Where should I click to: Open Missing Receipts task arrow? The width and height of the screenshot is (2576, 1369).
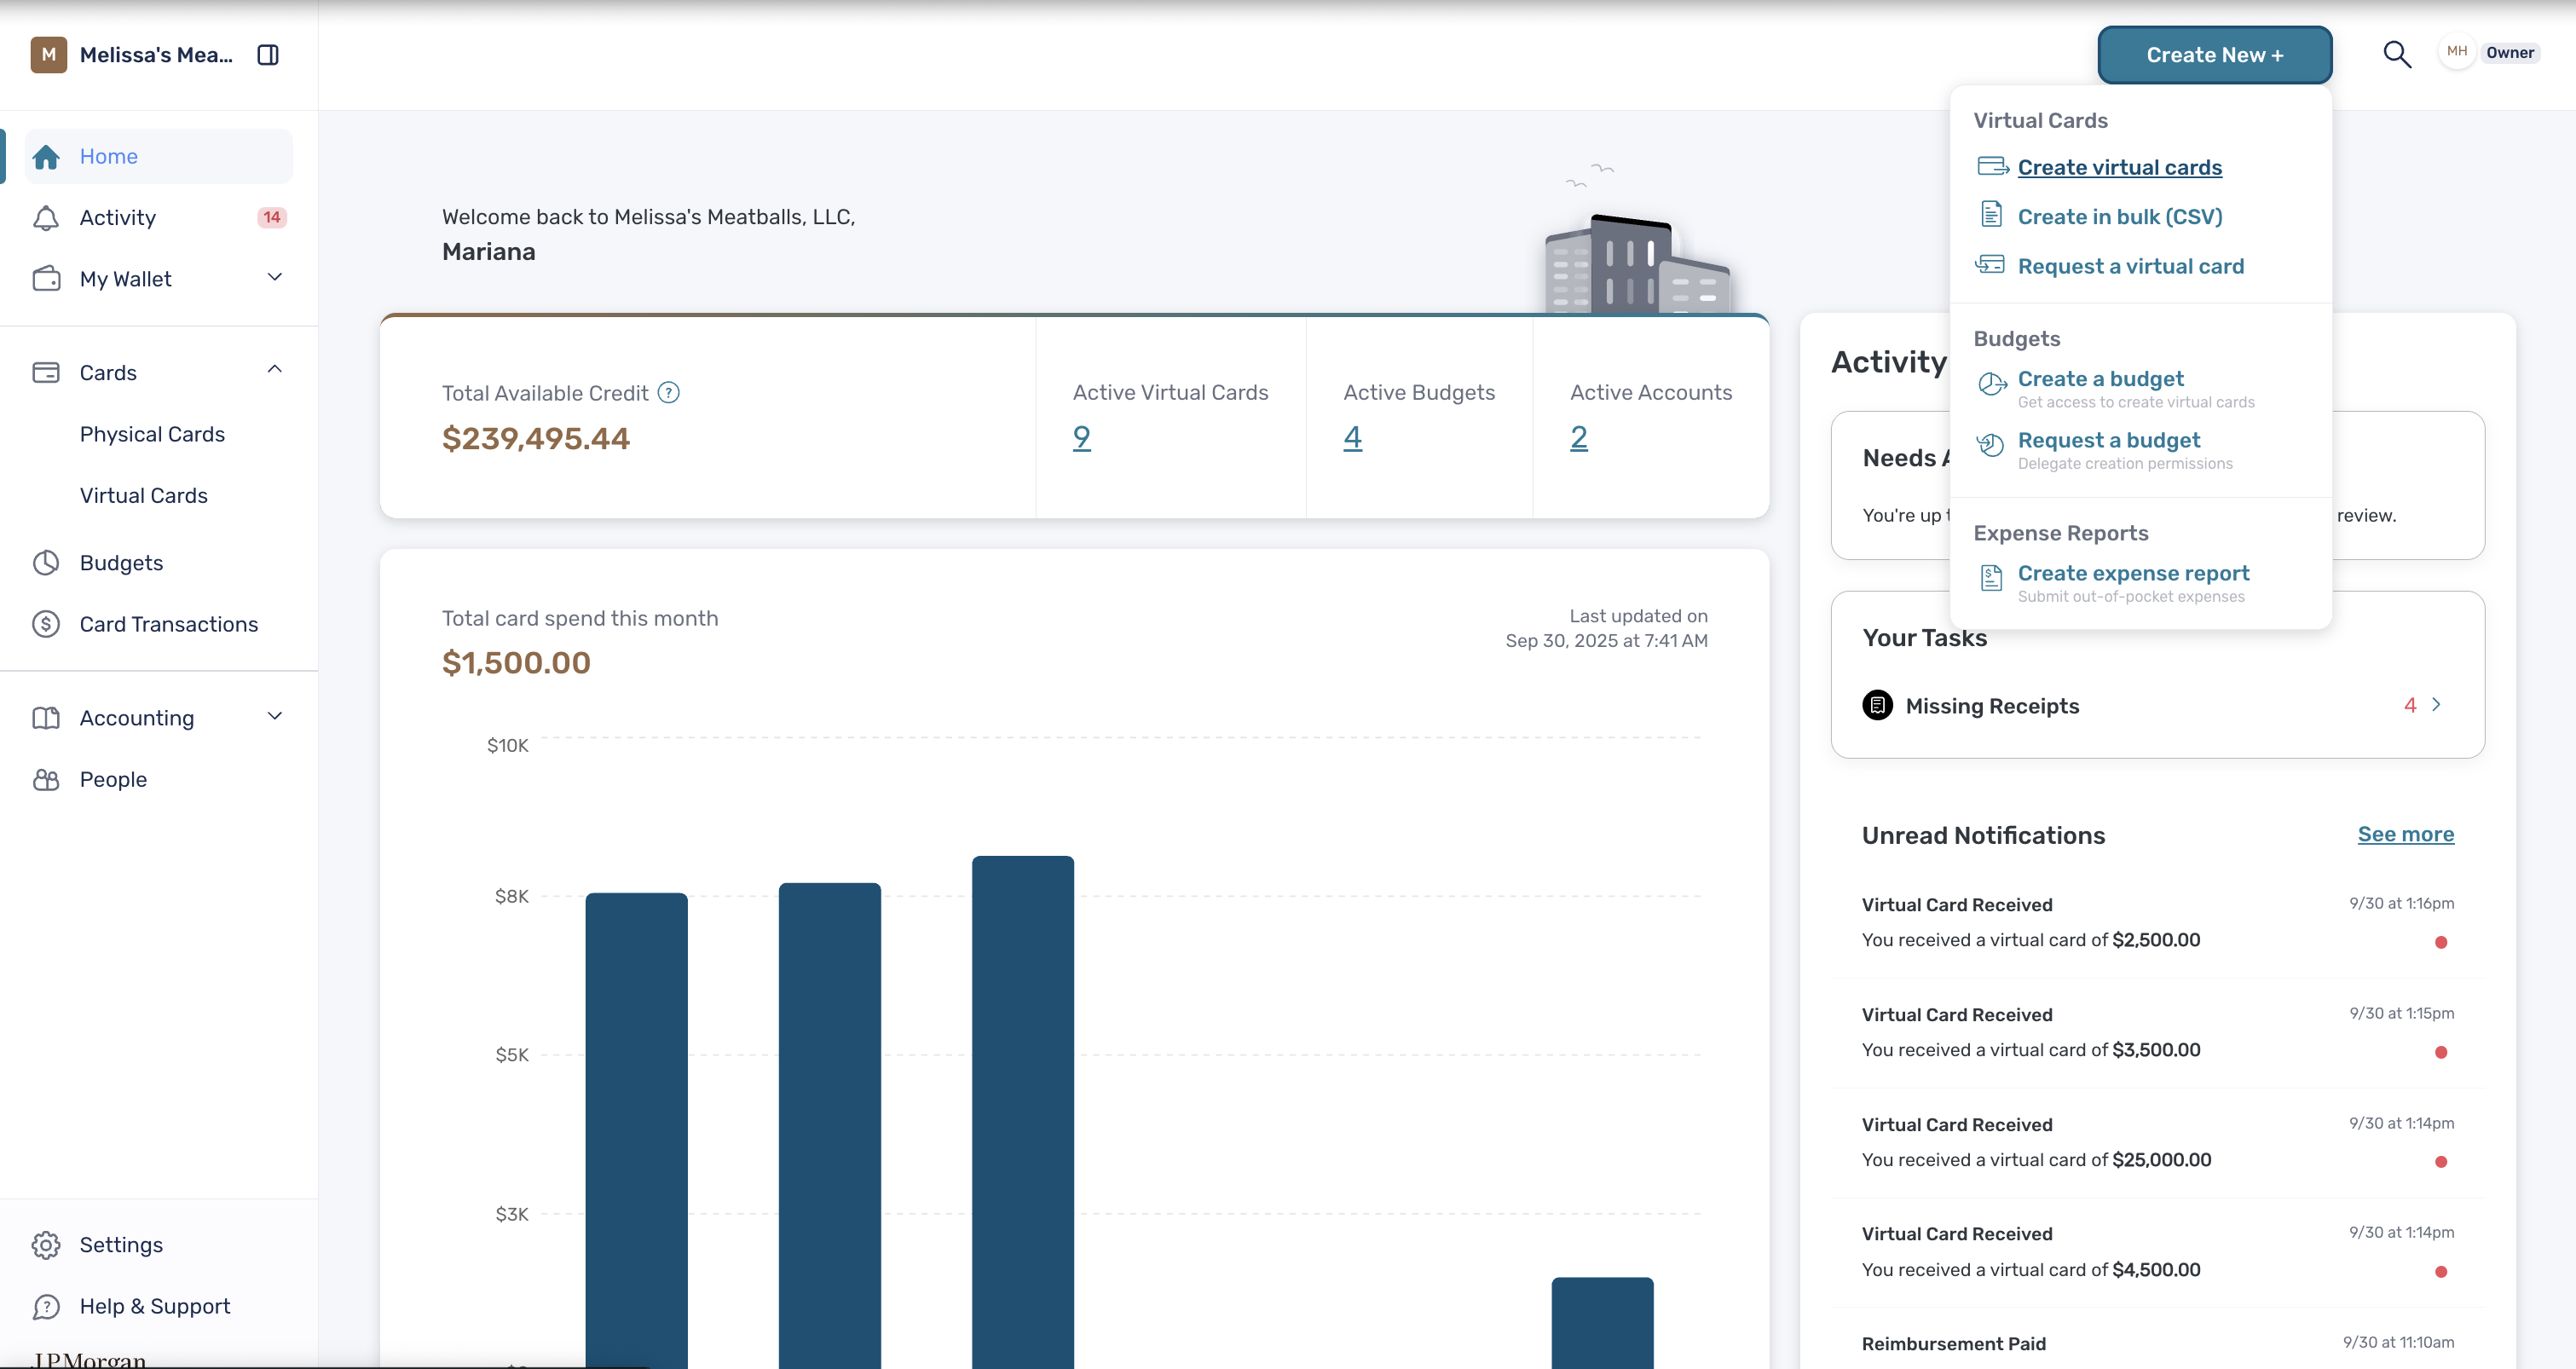point(2437,705)
